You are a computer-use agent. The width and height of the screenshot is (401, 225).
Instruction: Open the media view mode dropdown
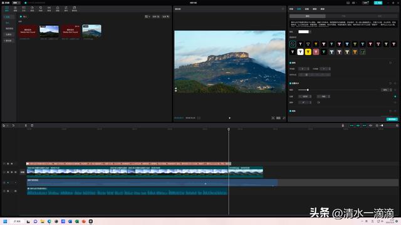pos(148,17)
